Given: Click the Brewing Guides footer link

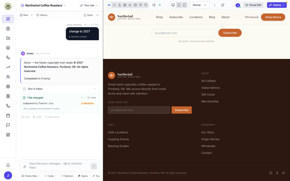Looking at the screenshot, I should click(118, 146).
